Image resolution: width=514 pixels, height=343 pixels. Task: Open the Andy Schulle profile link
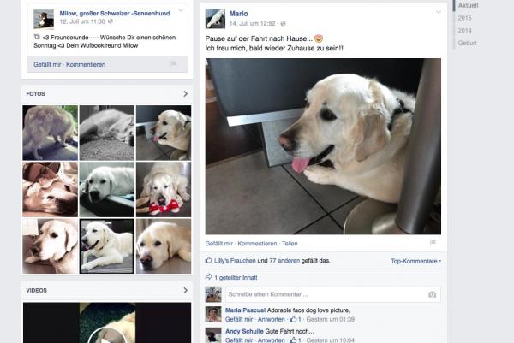click(244, 332)
